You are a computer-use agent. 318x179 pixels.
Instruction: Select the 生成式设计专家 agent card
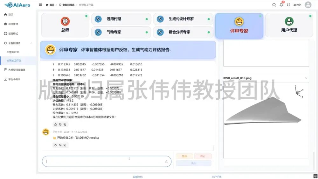click(183, 19)
